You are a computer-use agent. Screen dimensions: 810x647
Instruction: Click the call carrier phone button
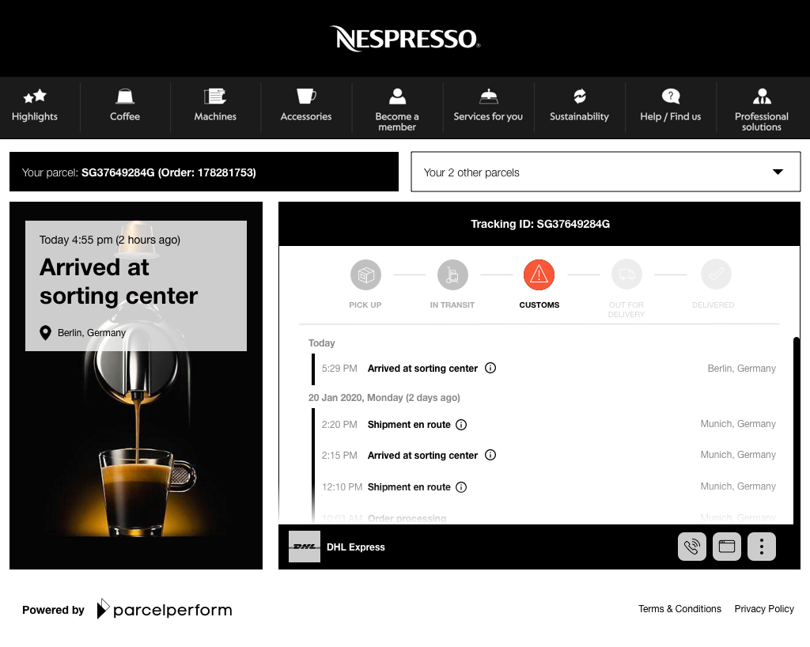pos(691,547)
